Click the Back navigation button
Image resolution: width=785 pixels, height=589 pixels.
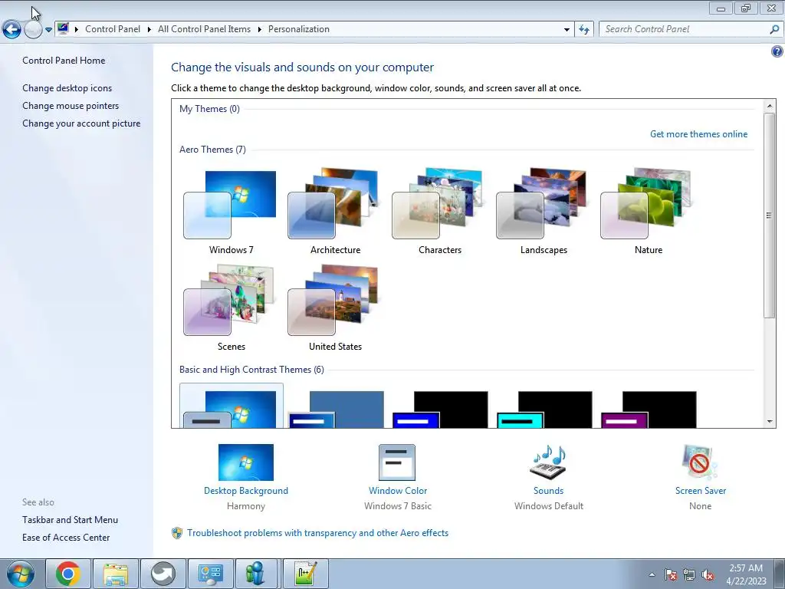coord(12,30)
